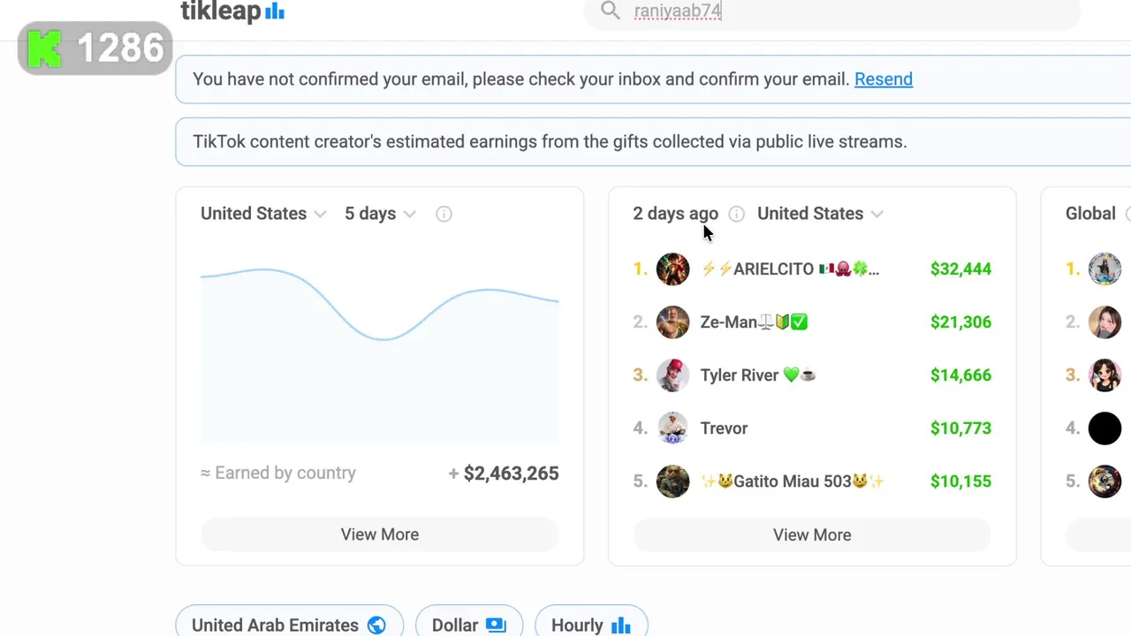Expand the United States country dropdown in chart card
This screenshot has height=636, width=1131.
pos(263,214)
